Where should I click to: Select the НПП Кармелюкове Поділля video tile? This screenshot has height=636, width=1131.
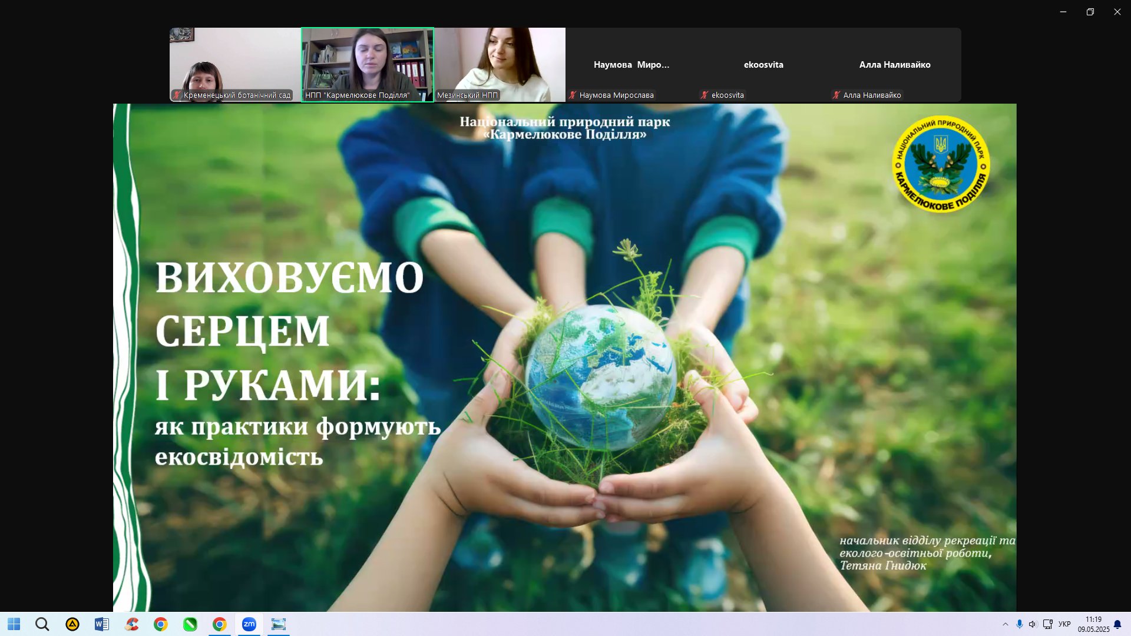point(368,65)
